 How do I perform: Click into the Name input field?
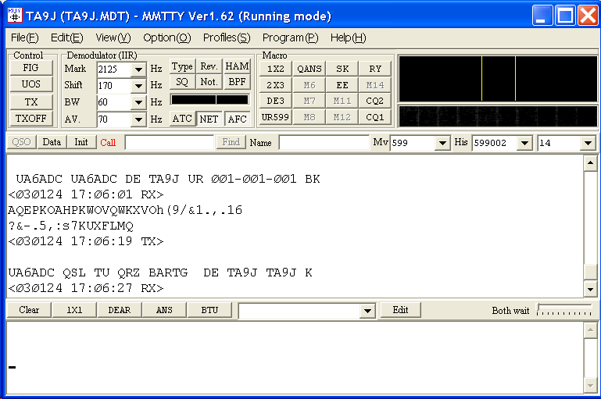tap(324, 142)
